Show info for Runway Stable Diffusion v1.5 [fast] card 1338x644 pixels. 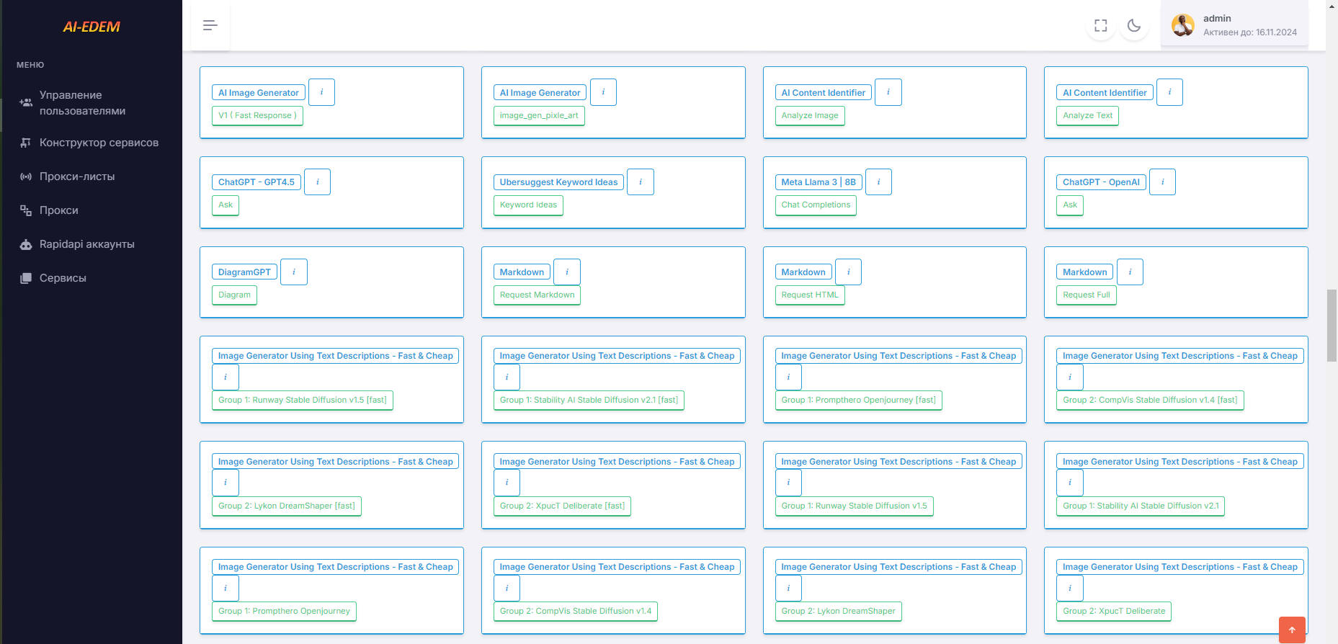point(226,377)
